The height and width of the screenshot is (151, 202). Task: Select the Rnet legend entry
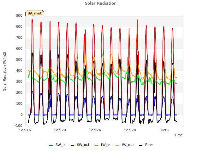(x=146, y=145)
